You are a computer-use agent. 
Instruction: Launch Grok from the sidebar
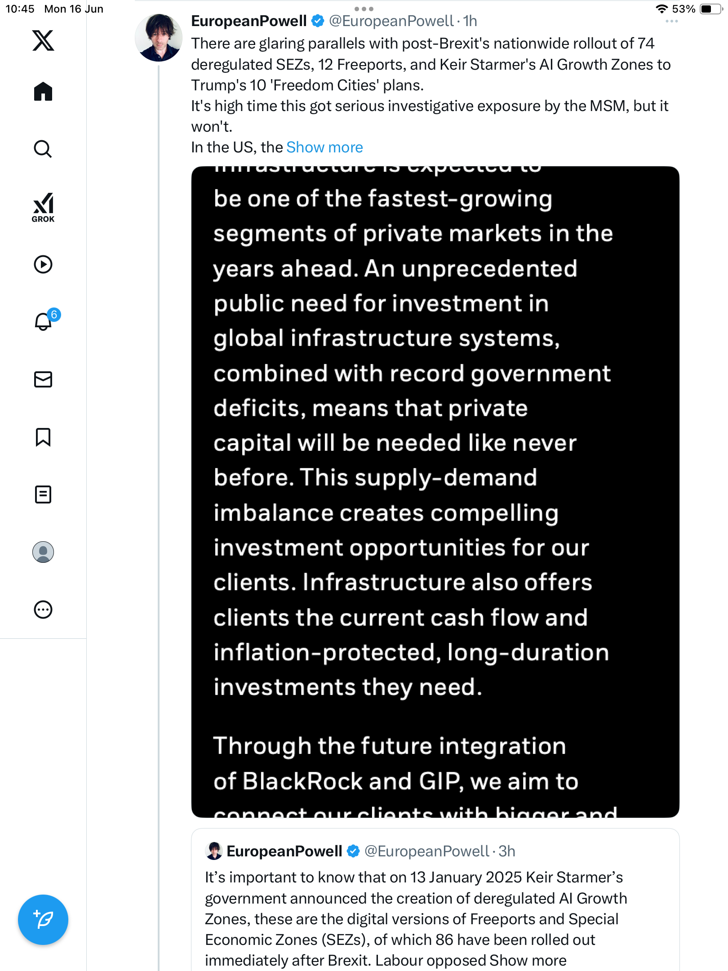coord(43,208)
